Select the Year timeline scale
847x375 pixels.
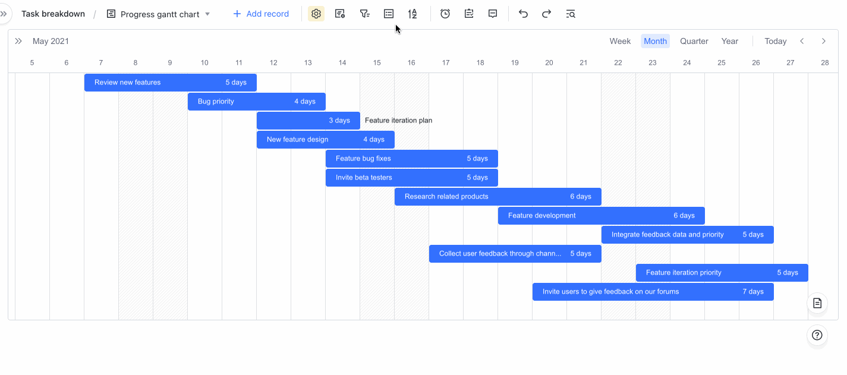click(729, 41)
